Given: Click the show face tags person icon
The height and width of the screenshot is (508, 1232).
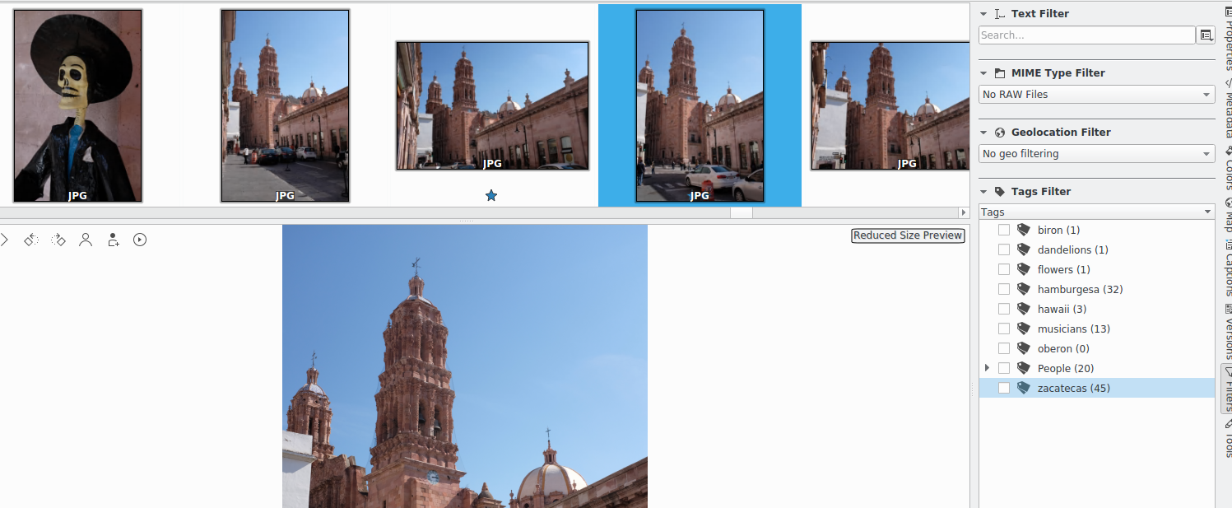Looking at the screenshot, I should (86, 240).
